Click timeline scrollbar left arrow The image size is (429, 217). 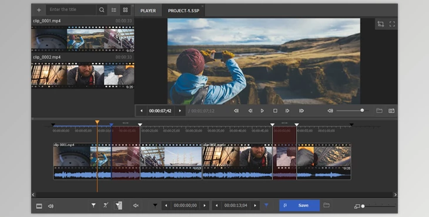tap(33, 195)
